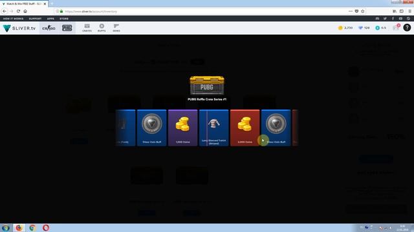Save page to Pocket icon
The width and height of the screenshot is (414, 232).
tap(356, 12)
